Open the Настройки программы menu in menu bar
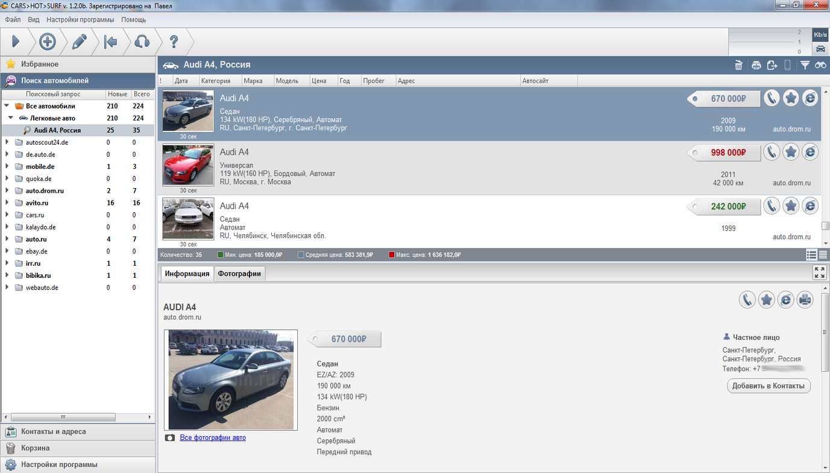The image size is (830, 473). [80, 19]
